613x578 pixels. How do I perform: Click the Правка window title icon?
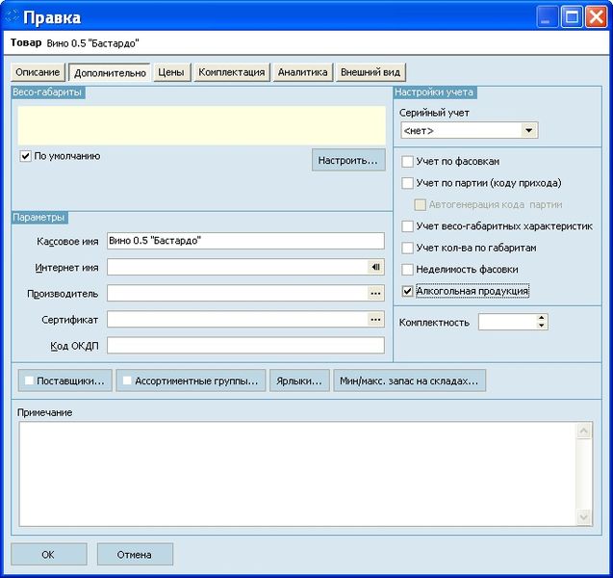[13, 16]
